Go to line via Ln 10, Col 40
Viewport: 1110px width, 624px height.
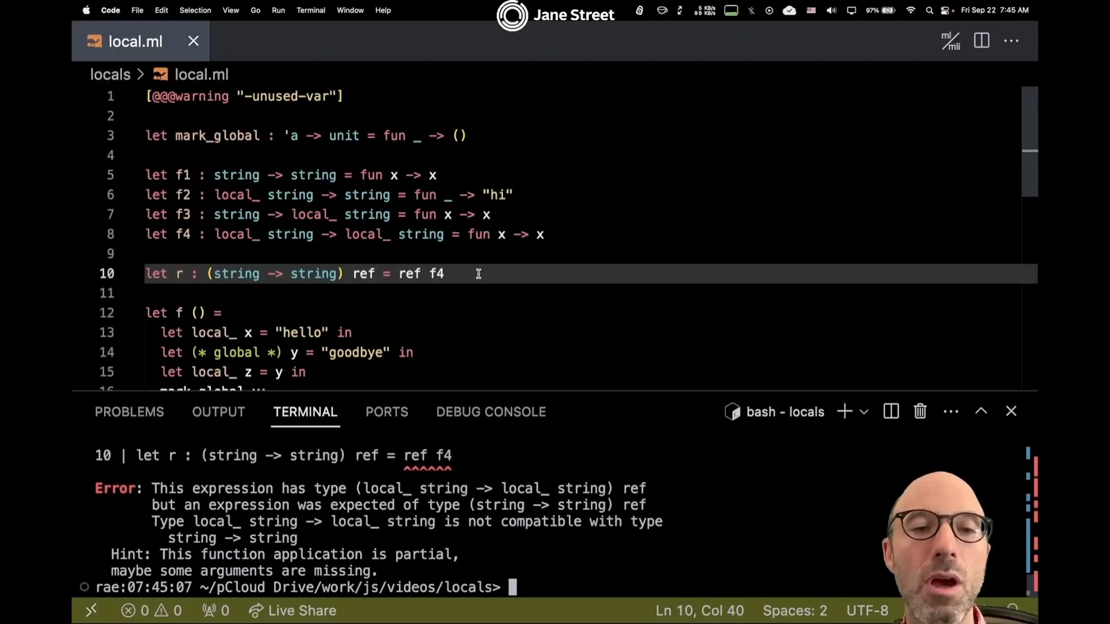point(699,610)
